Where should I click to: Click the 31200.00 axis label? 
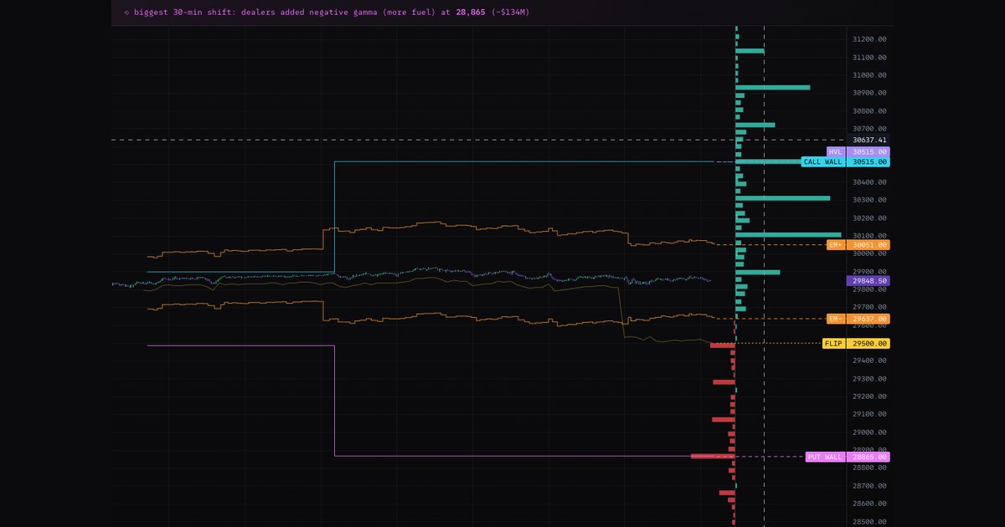pyautogui.click(x=869, y=39)
